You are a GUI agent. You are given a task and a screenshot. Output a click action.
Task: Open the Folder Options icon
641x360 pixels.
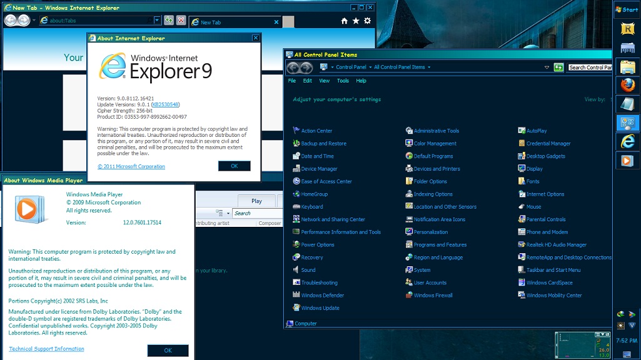(409, 181)
